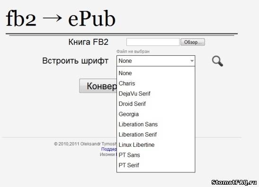Pick Liberation Serif from list
Image resolution: width=259 pixels, height=187 pixels.
[156, 135]
